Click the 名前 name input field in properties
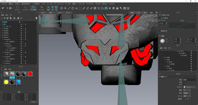The width and height of the screenshot is (198, 105). tap(190, 80)
